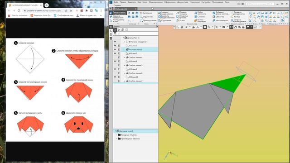Choose Придать толщину command
The height and width of the screenshot is (163, 290).
pyautogui.click(x=181, y=13)
